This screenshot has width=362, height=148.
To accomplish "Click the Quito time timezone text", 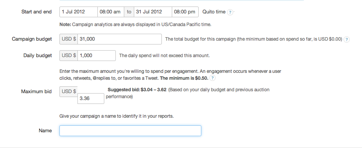I will point(214,12).
